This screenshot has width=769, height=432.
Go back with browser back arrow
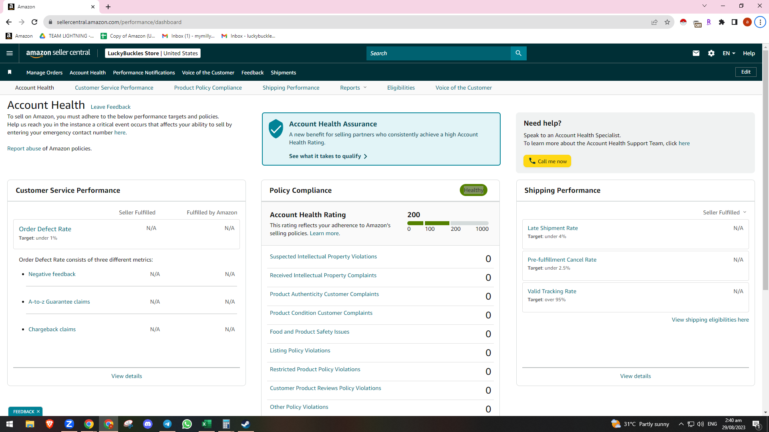(x=9, y=22)
